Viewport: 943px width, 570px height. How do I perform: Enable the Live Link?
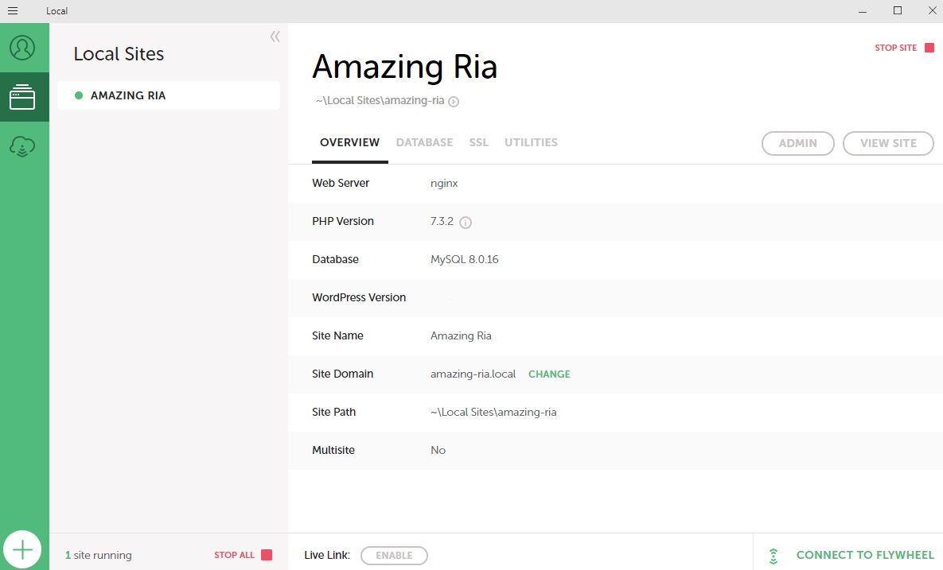tap(394, 556)
